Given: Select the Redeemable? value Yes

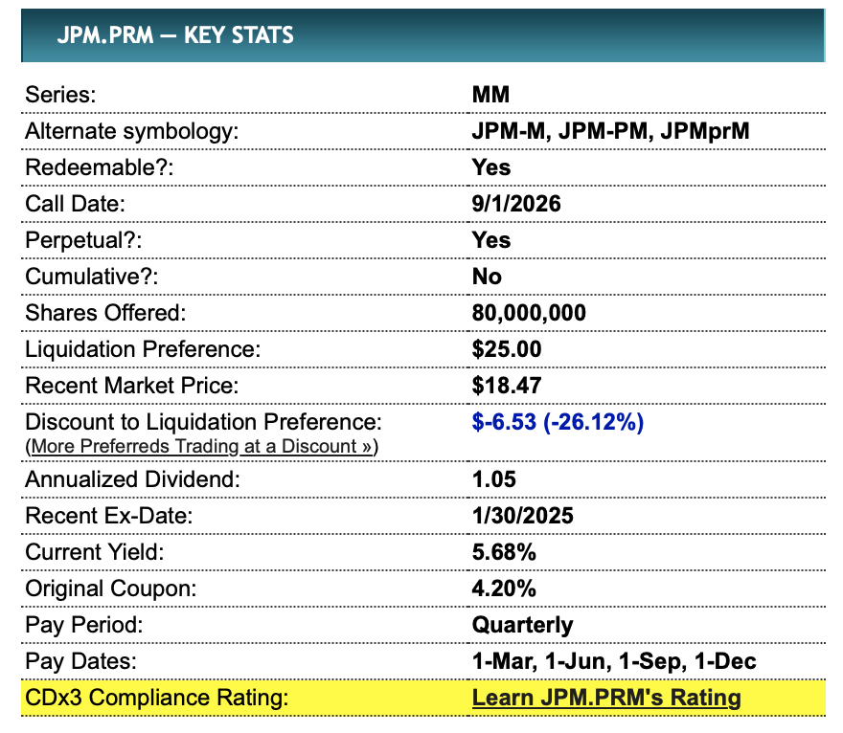Looking at the screenshot, I should click(x=490, y=167).
